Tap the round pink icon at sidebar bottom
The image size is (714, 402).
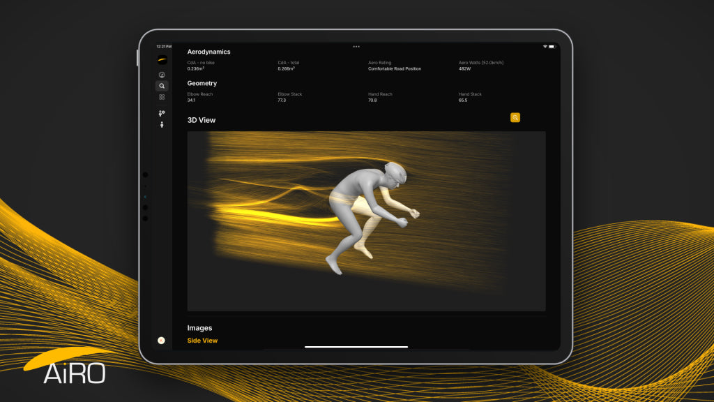(161, 341)
